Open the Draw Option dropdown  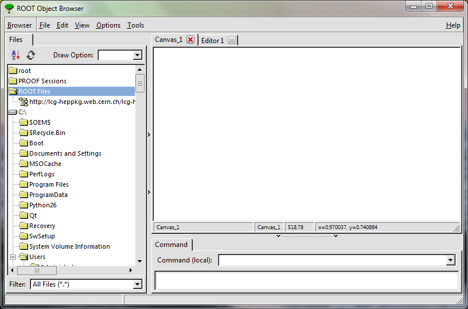137,55
